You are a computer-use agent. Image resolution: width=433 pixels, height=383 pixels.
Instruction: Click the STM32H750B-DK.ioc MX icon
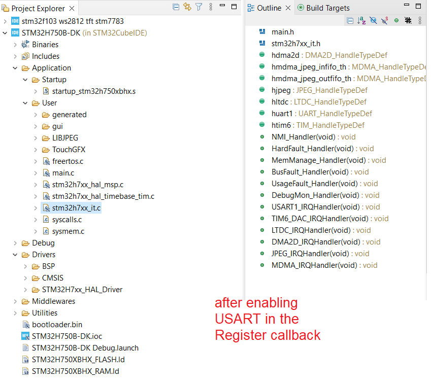coord(25,336)
